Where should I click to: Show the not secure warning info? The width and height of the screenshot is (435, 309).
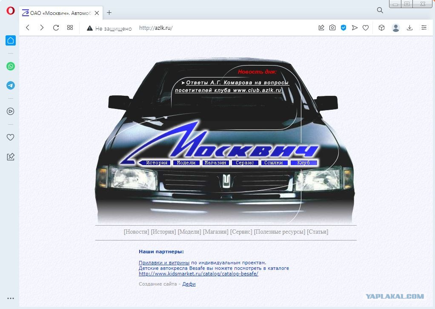[x=109, y=28]
